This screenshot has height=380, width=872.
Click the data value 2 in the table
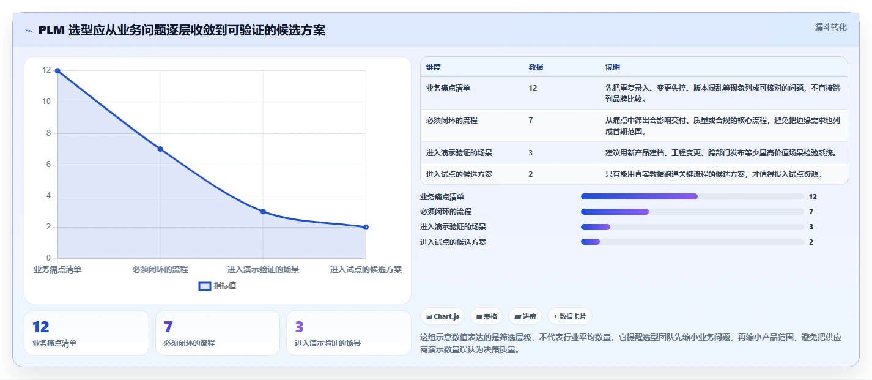point(530,174)
